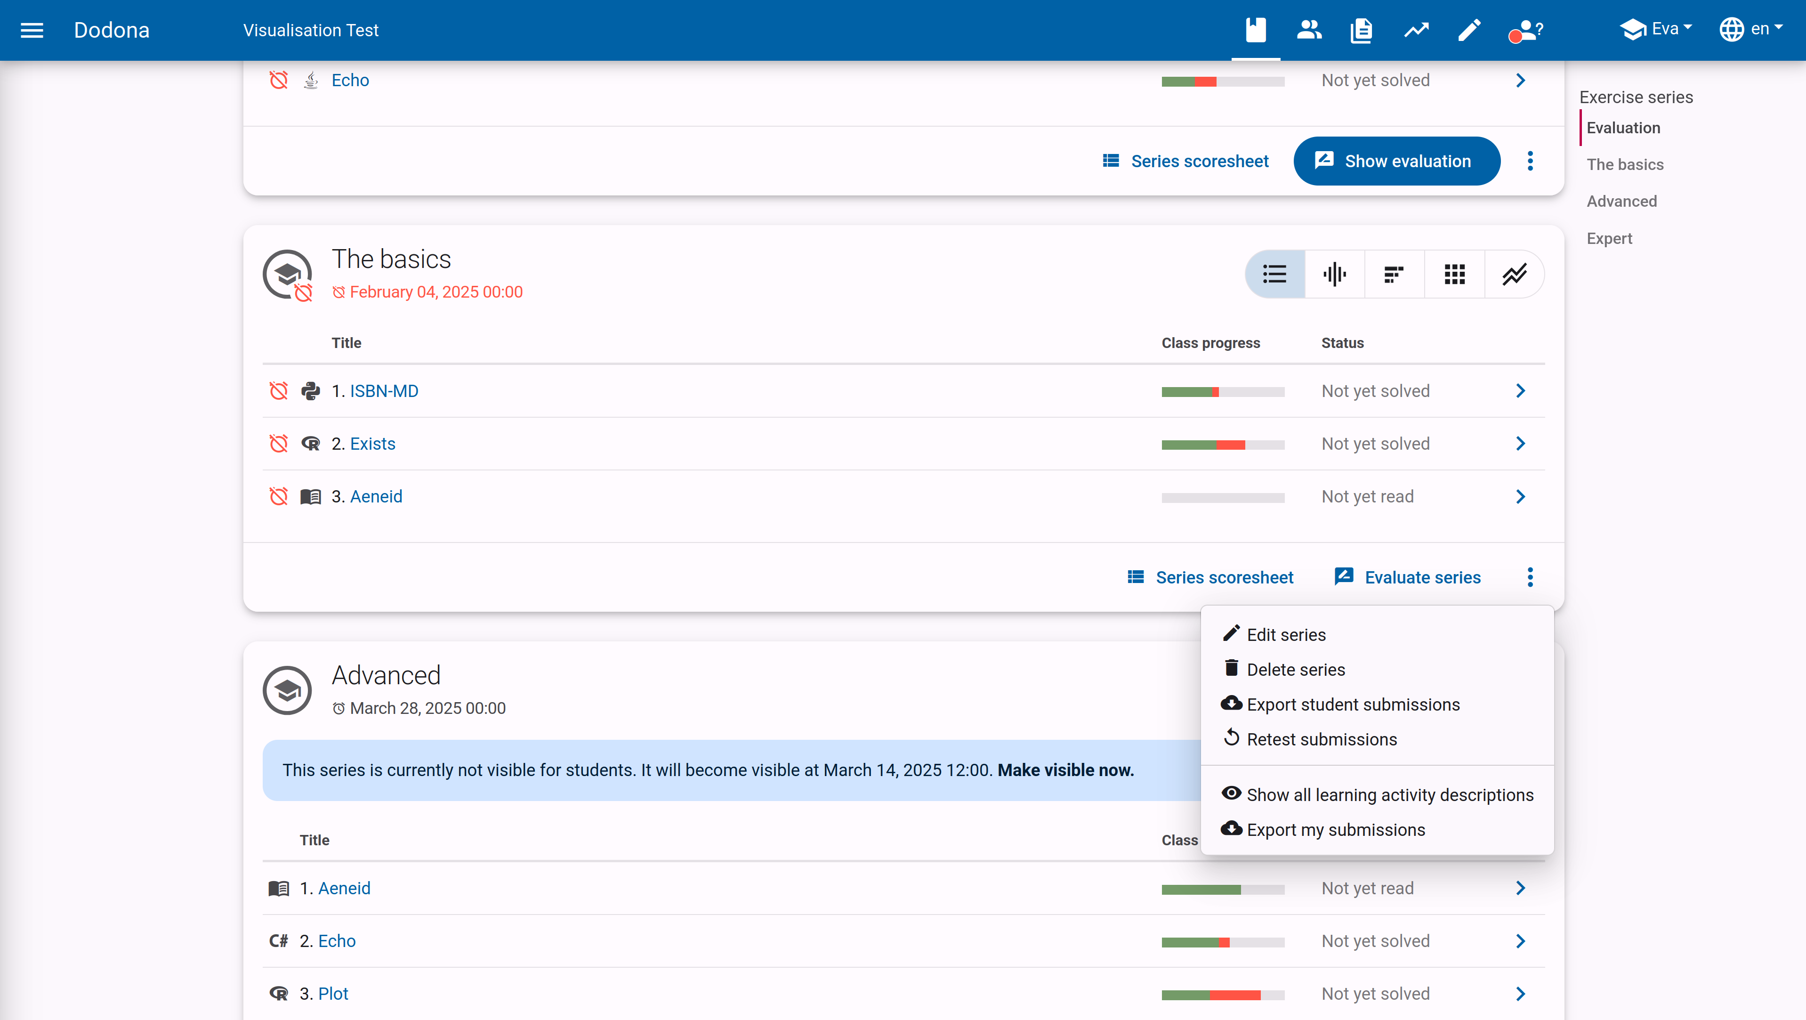Click the Make visible now link

(x=1065, y=770)
